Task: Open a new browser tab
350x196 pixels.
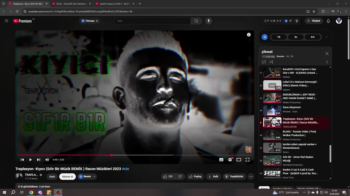Action: (140, 4)
